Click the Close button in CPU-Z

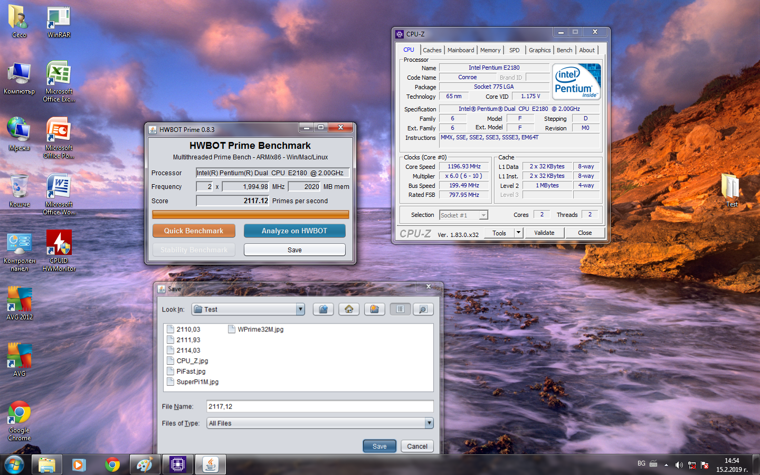coord(585,233)
